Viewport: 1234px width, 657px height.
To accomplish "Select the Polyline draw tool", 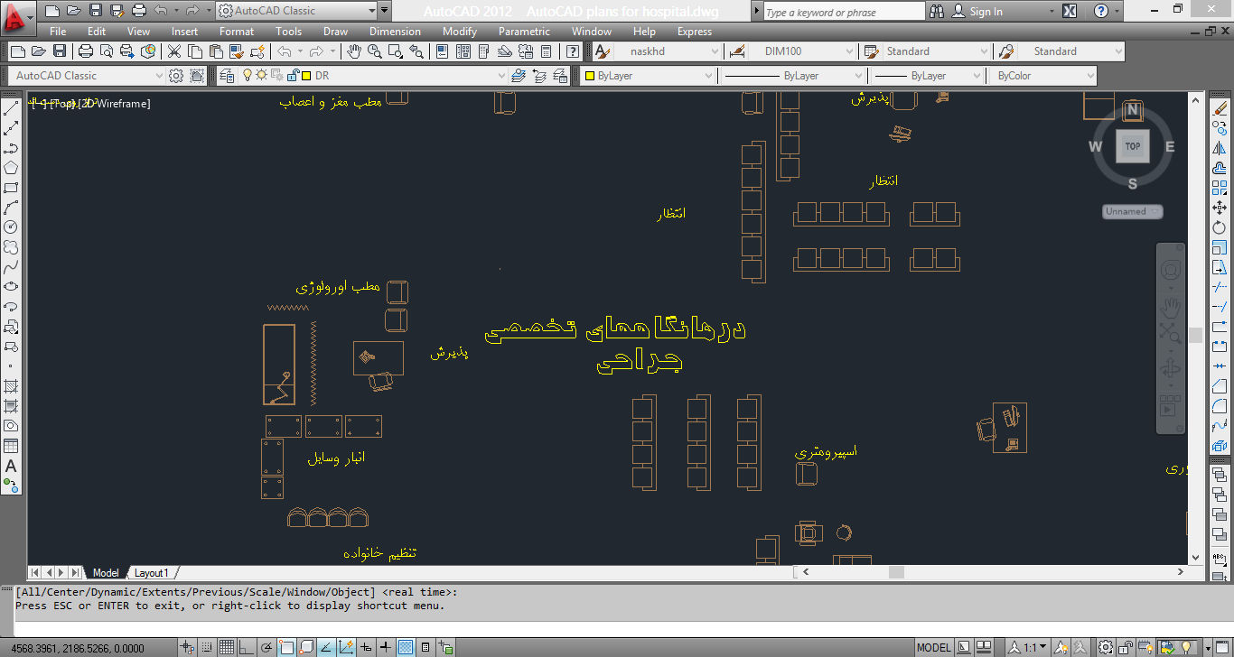I will pos(11,149).
